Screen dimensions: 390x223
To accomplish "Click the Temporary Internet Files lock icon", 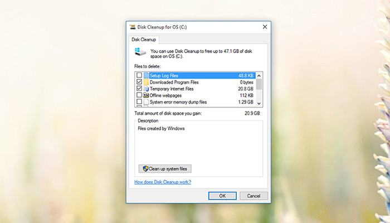I will pyautogui.click(x=146, y=89).
